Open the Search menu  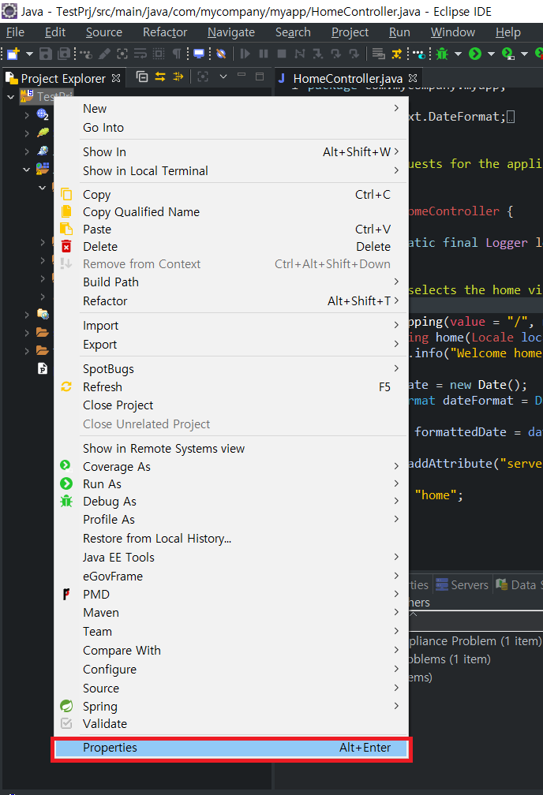coord(293,32)
